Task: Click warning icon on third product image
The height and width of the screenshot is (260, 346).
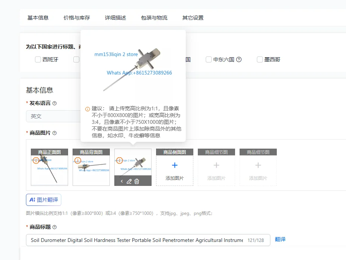Action: coord(119,160)
